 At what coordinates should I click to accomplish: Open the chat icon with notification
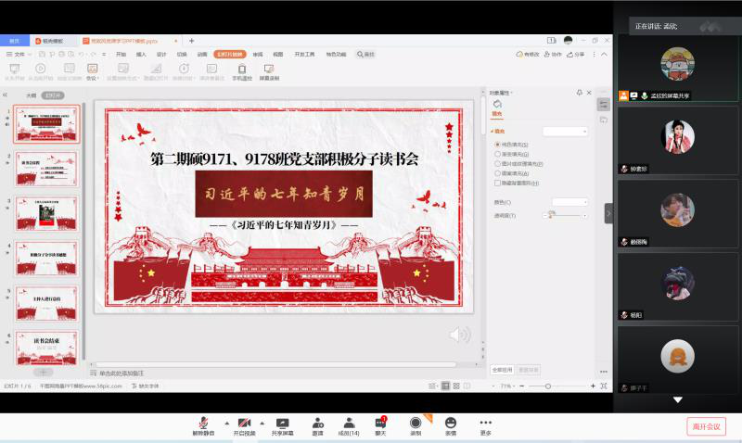(x=380, y=423)
